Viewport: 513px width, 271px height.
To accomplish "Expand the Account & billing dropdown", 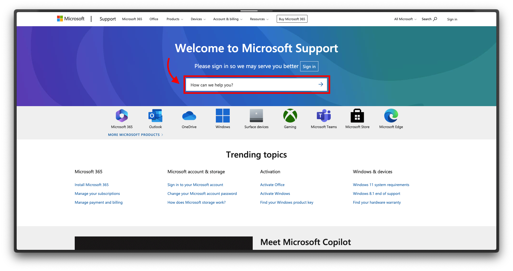I will [228, 19].
